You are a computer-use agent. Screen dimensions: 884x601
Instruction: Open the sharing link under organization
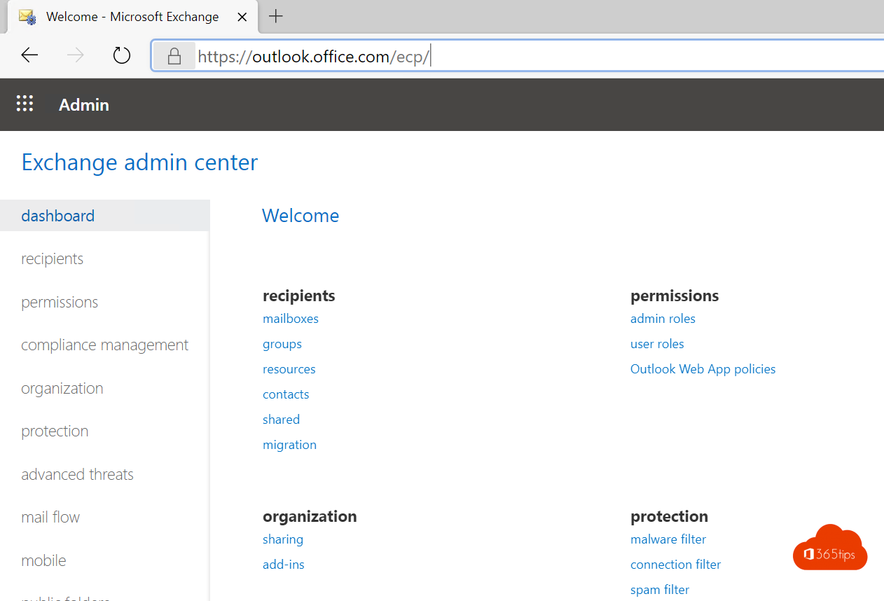[283, 539]
